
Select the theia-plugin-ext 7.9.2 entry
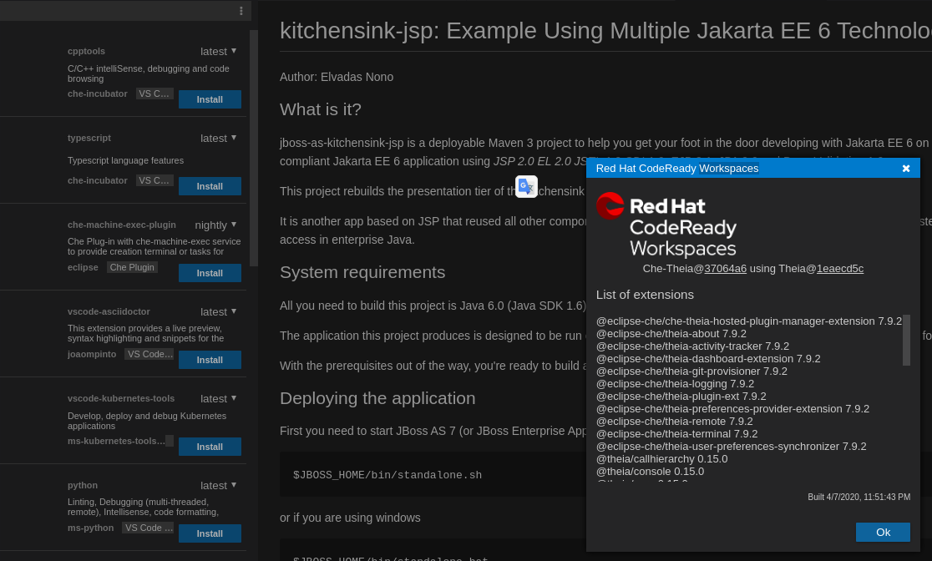point(681,397)
